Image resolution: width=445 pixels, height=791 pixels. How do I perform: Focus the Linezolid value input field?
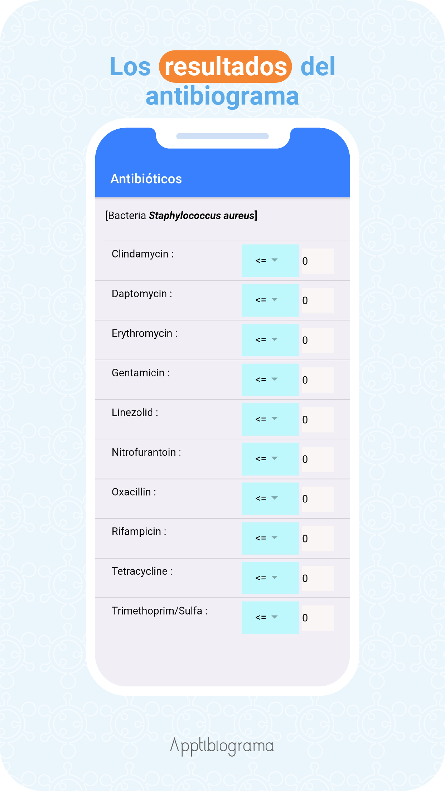pos(318,420)
